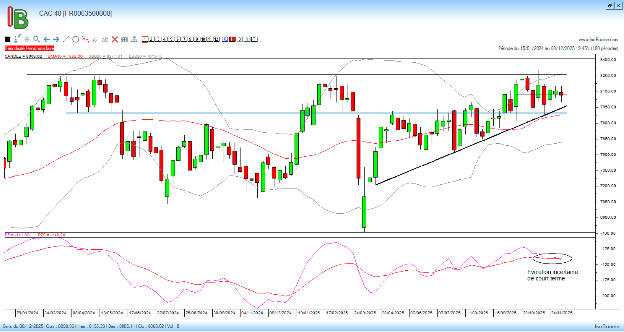Click the red X delete icon
This screenshot has height=332, width=624.
[115, 39]
